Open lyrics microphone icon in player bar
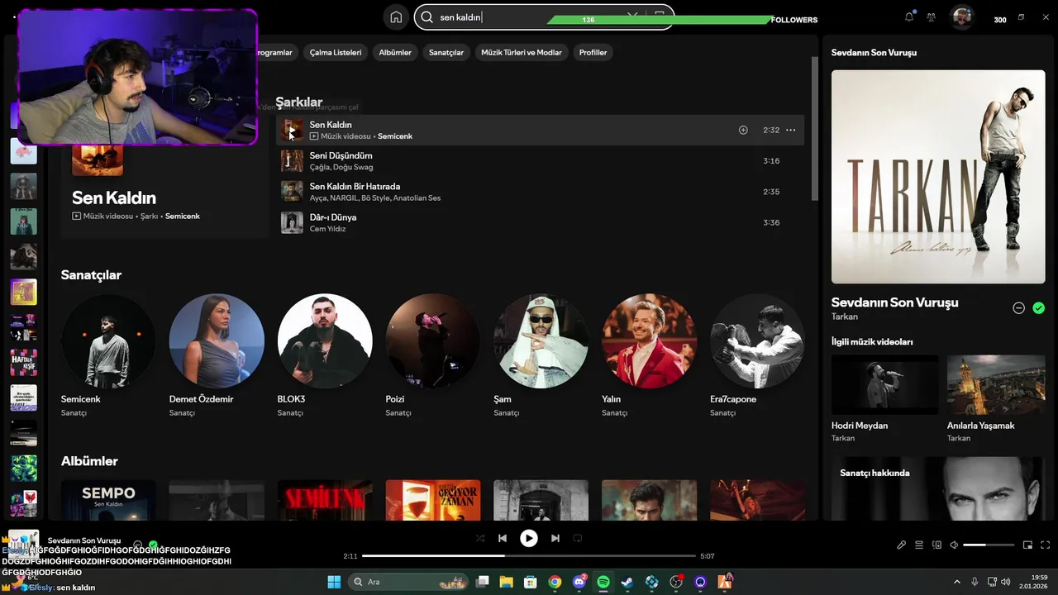 902,545
